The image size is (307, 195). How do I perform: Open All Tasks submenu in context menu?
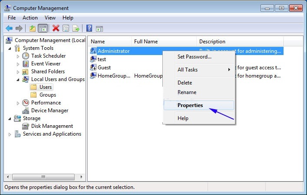click(204, 70)
